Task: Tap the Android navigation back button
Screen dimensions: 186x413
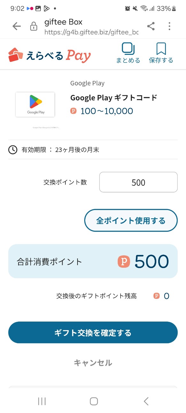Action: 146,401
